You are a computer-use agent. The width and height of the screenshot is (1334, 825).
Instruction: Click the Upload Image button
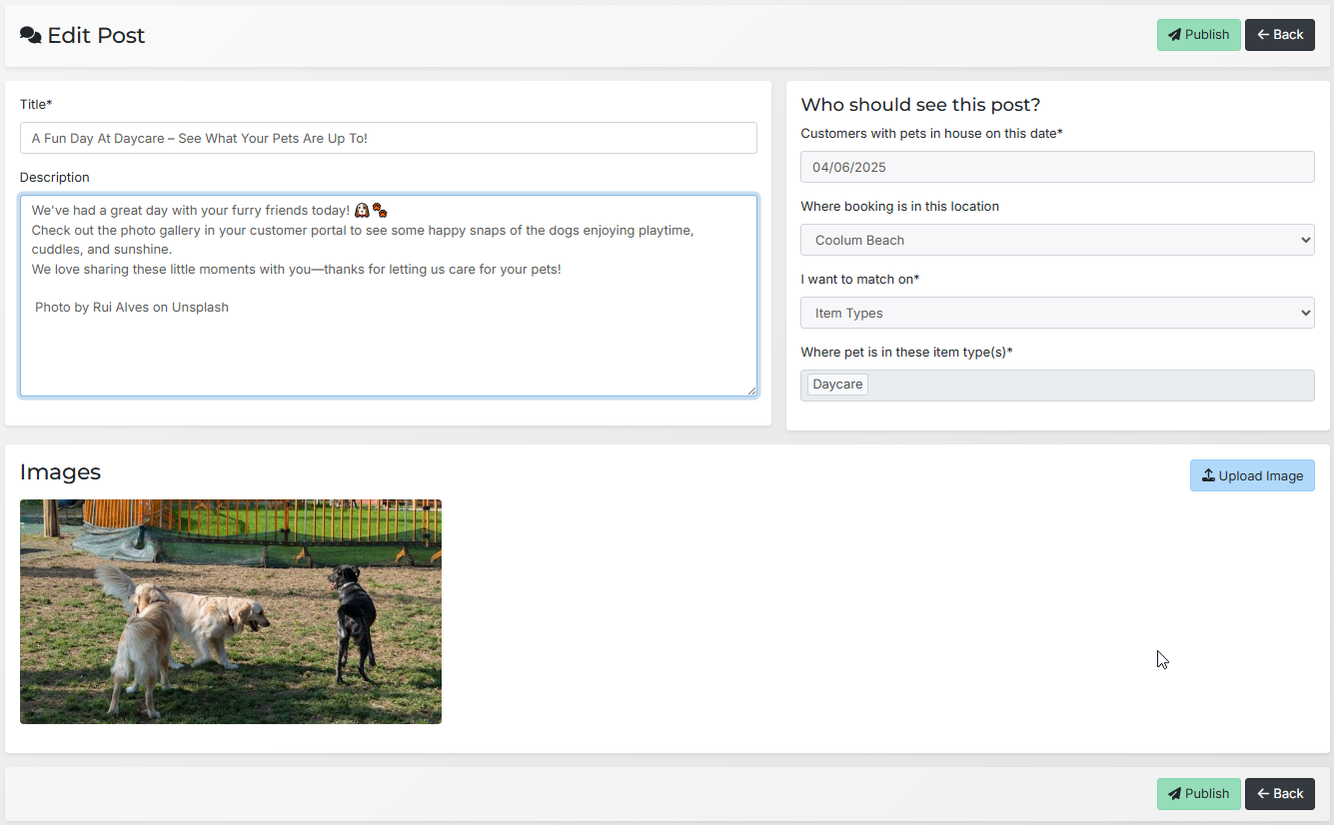point(1252,475)
